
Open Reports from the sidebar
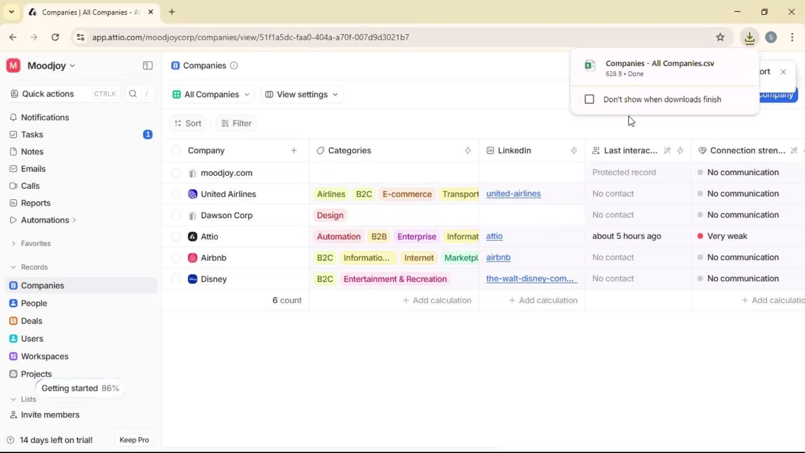(35, 203)
